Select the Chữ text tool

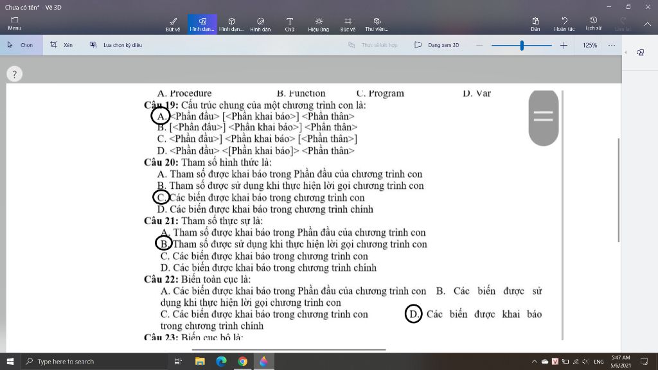click(x=290, y=24)
